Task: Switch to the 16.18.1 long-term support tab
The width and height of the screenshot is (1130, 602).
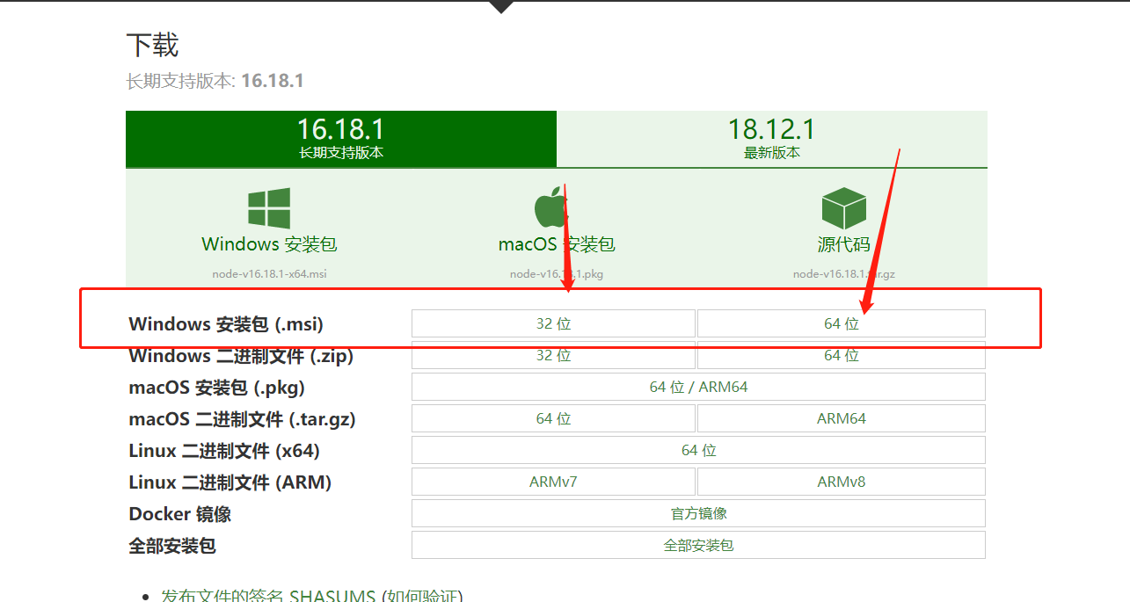Action: (341, 139)
